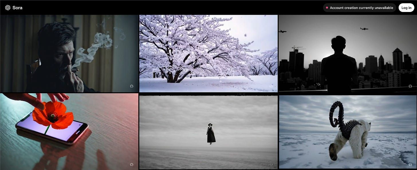Open the red poppy on smartphone video
Image resolution: width=417 pixels, height=170 pixels.
point(69,131)
